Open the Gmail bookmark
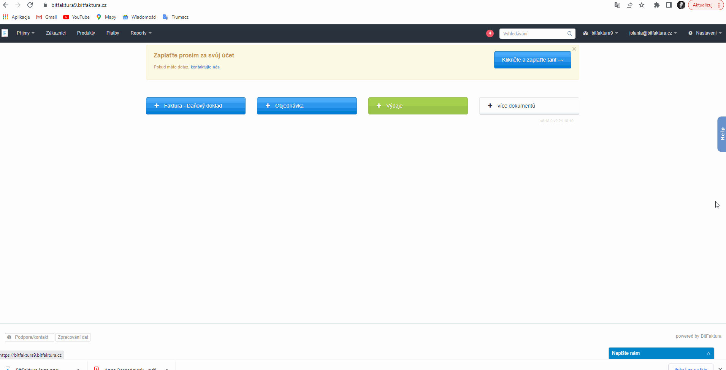 [x=46, y=17]
